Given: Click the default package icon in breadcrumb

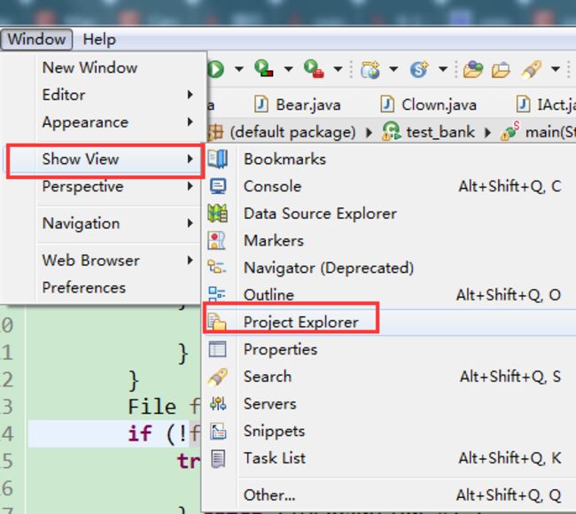Looking at the screenshot, I should click(x=215, y=131).
